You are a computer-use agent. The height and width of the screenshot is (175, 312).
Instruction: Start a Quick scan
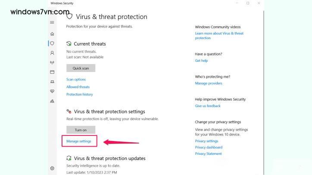click(81, 68)
